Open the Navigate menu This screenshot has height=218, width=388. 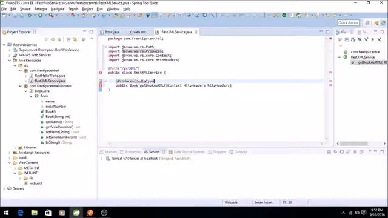[58, 9]
